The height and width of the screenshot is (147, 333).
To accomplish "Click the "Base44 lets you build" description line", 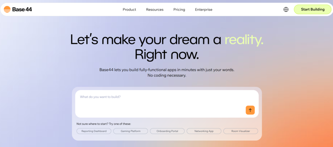I will pos(166,70).
